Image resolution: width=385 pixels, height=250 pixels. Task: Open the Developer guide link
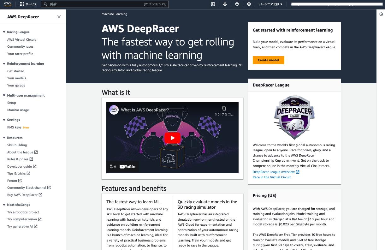20,166
